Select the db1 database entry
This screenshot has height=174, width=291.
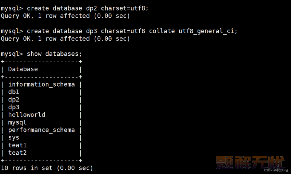14,92
